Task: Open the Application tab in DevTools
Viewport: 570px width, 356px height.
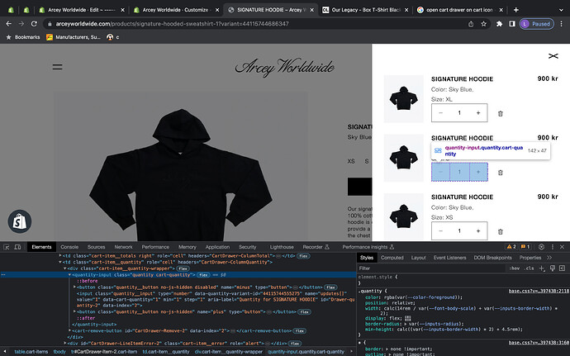Action: (217, 247)
